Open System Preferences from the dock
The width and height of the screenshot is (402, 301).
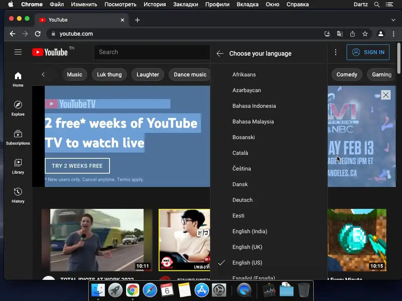pyautogui.click(x=219, y=290)
